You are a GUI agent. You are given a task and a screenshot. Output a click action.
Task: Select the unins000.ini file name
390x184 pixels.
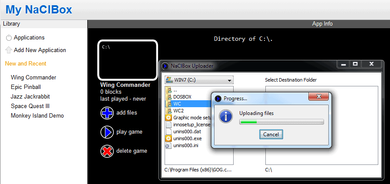pos(186,145)
